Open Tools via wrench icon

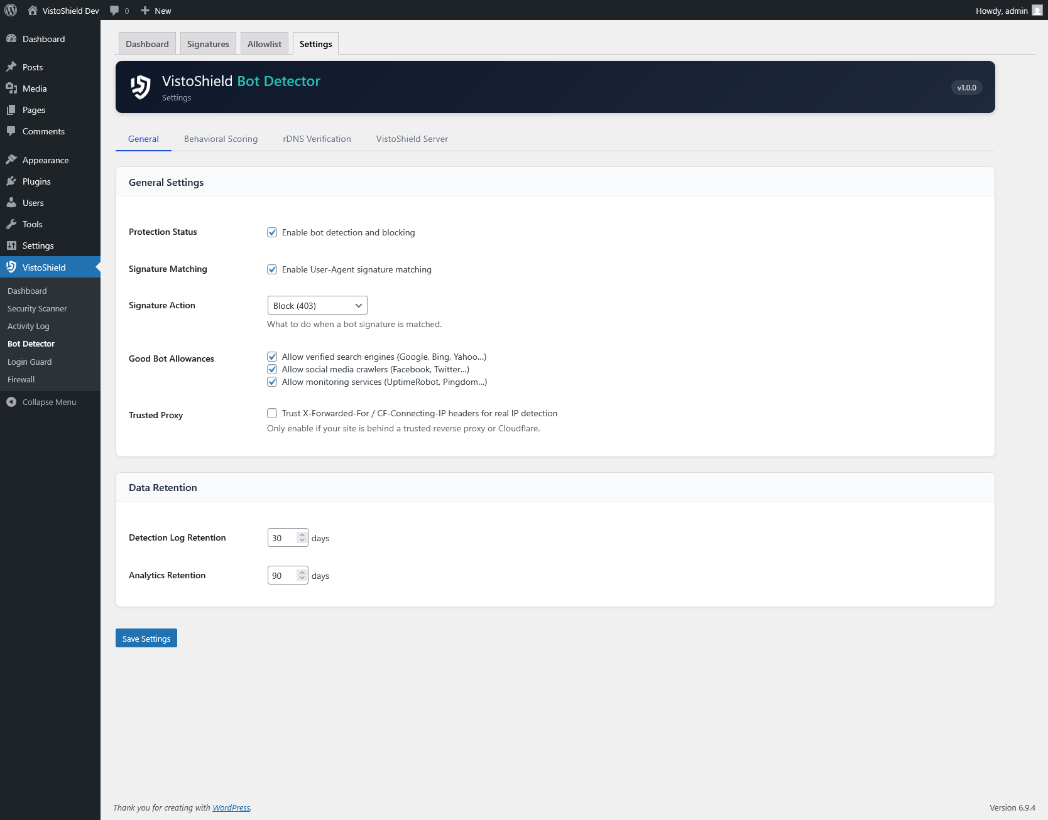[x=13, y=224]
